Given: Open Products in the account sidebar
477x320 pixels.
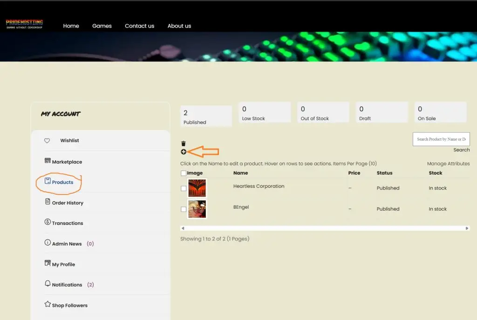Looking at the screenshot, I should click(62, 182).
